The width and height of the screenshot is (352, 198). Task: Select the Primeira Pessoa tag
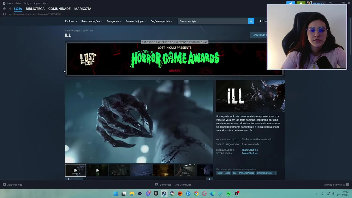(247, 173)
